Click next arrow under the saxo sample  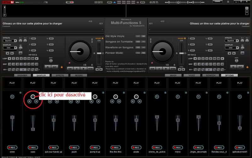pyautogui.click(x=36, y=101)
